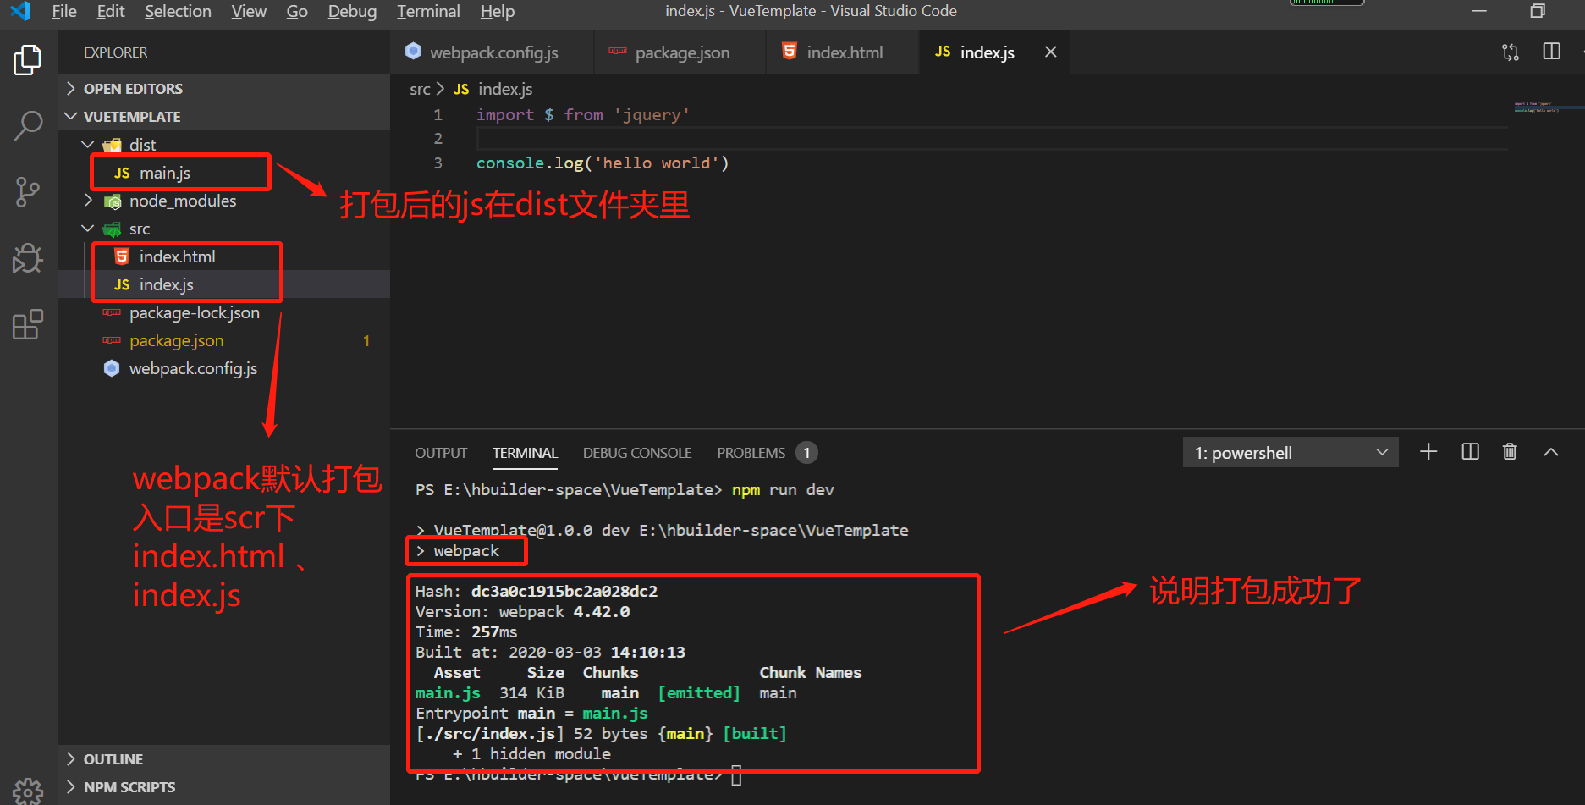Open index.html in the explorer tree

pyautogui.click(x=224, y=256)
